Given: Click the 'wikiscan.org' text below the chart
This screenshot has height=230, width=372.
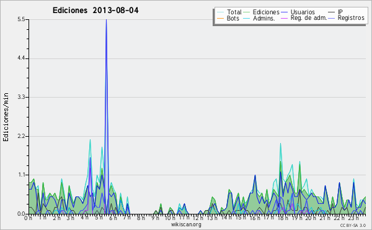Looking at the screenshot, I should pos(186,224).
